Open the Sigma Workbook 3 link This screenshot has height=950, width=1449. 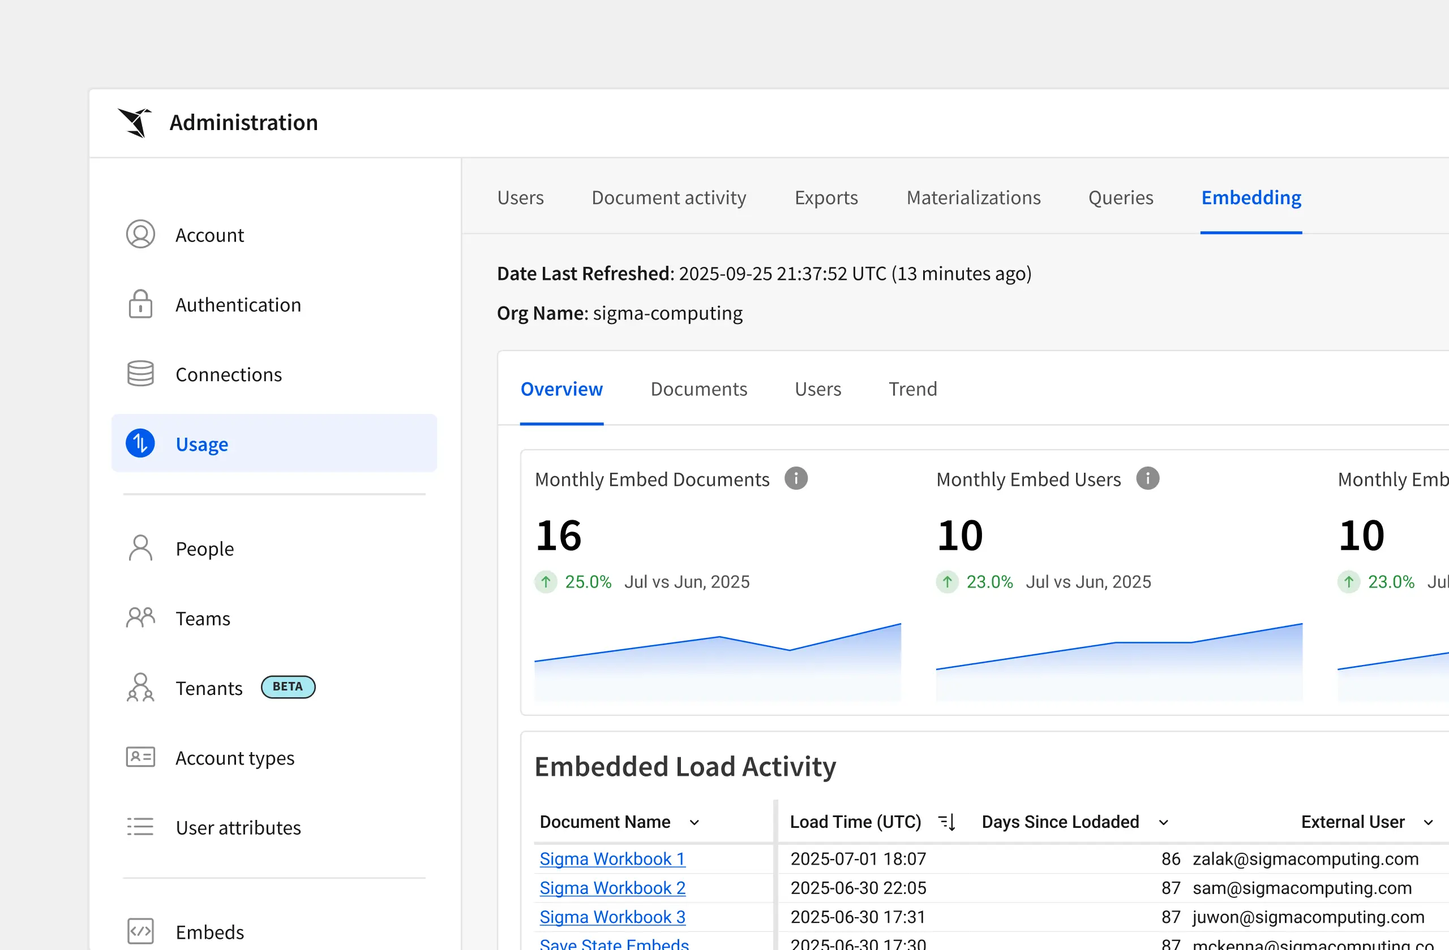coord(612,917)
